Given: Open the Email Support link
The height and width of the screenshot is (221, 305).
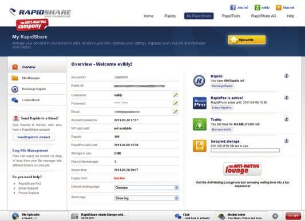Looking at the screenshot, I should (28, 188).
